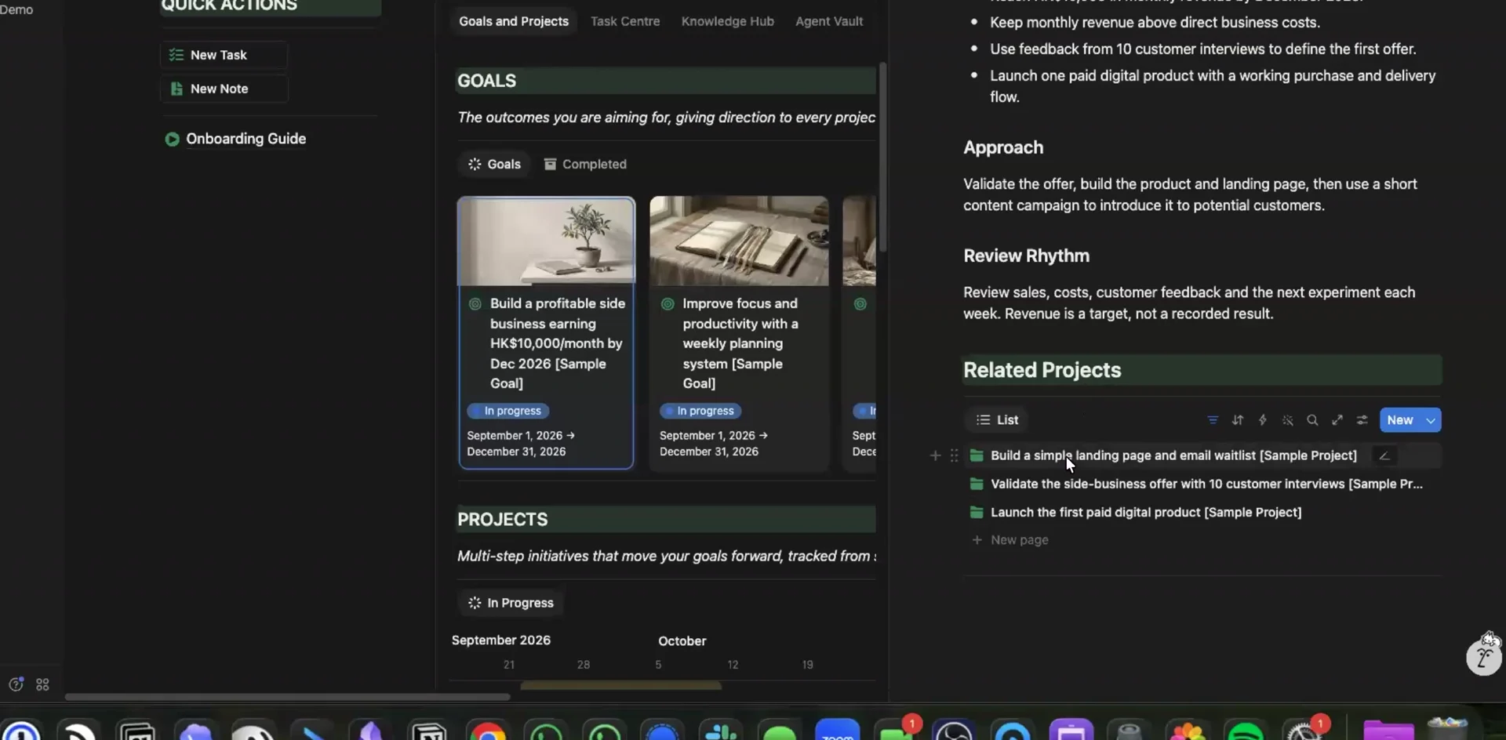This screenshot has width=1506, height=740.
Task: Open Validate the side-business offer project
Action: (1206, 484)
